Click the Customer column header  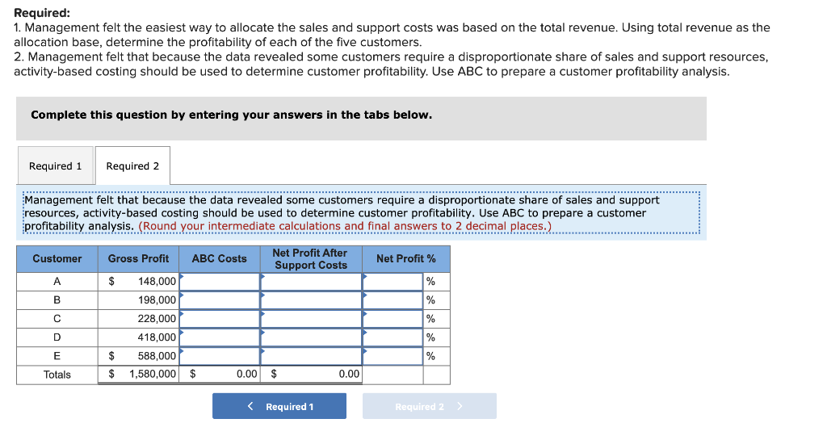coord(57,259)
